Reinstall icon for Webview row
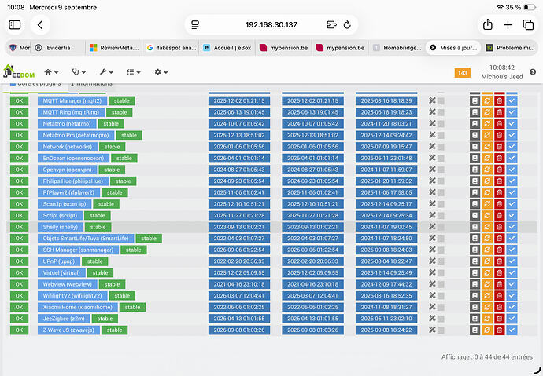Screen dimensions: 543x376 click(x=487, y=284)
